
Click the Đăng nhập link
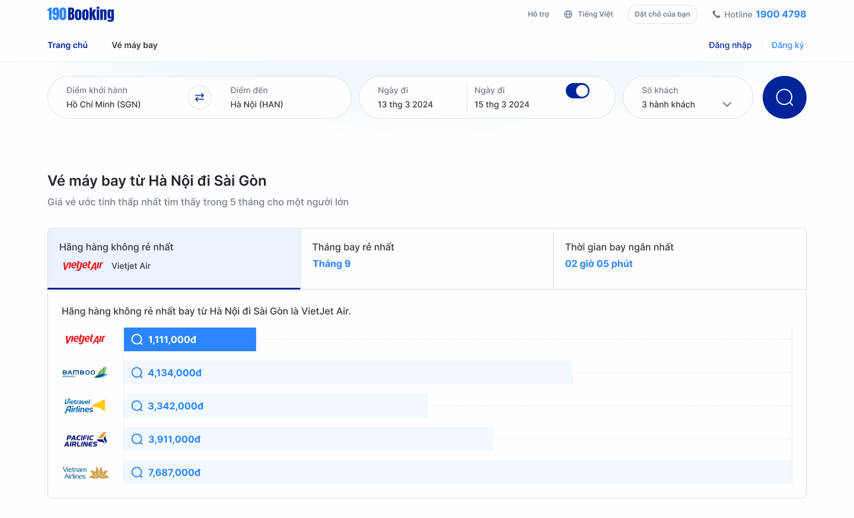[x=729, y=45]
